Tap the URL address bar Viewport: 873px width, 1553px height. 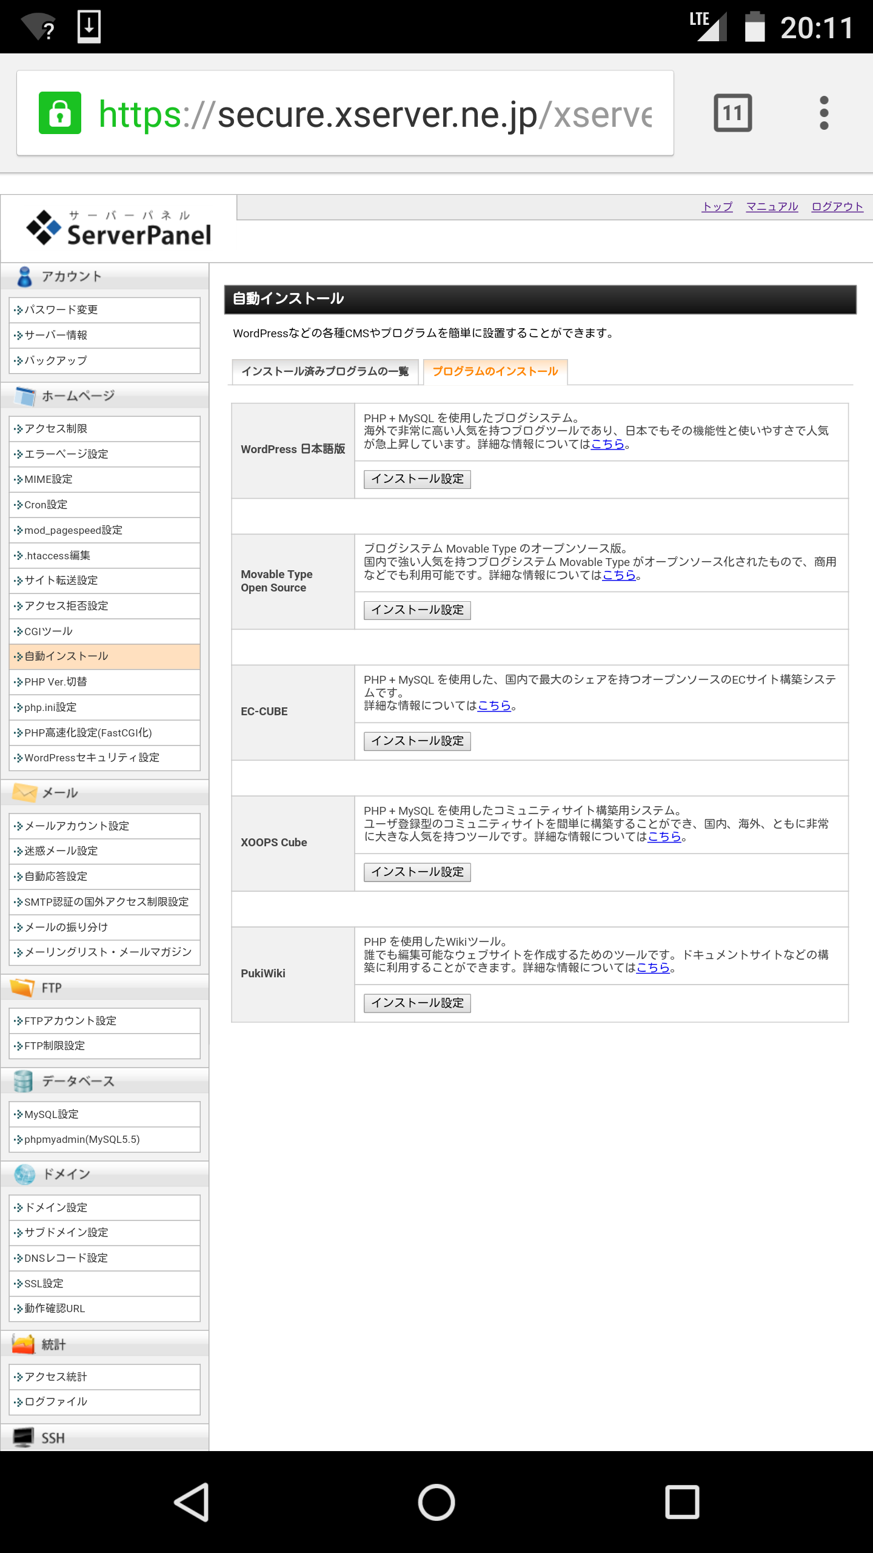click(x=345, y=113)
